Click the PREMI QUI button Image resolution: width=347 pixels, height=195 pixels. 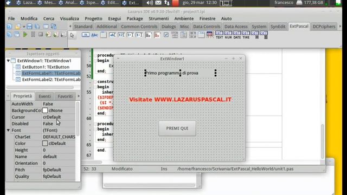click(x=177, y=128)
